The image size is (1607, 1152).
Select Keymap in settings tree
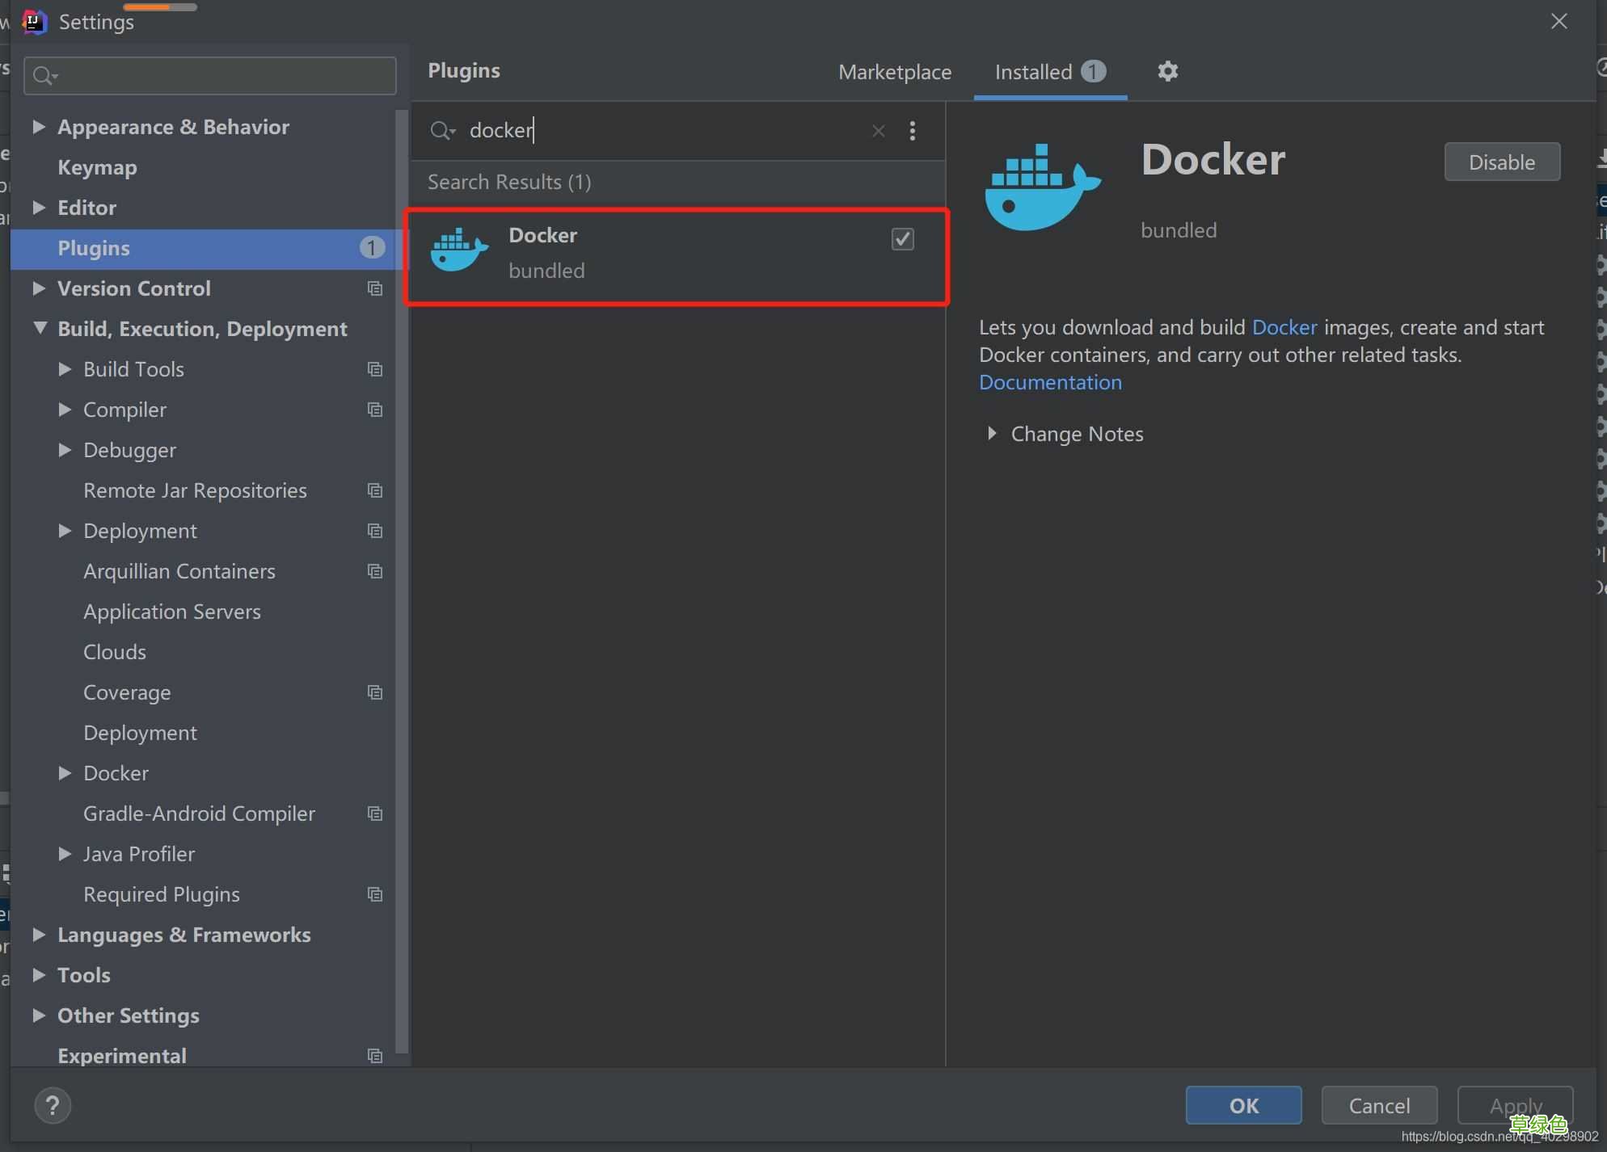point(97,167)
